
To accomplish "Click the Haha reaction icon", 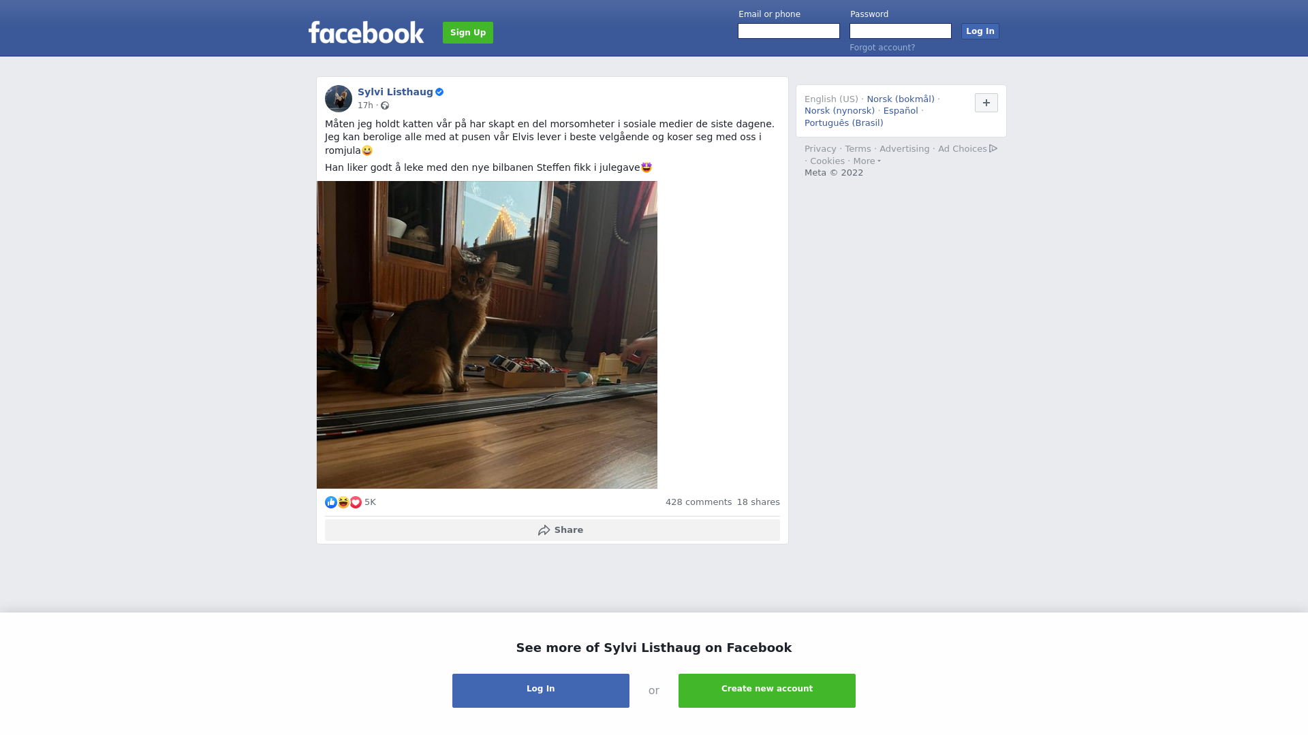I will (343, 502).
